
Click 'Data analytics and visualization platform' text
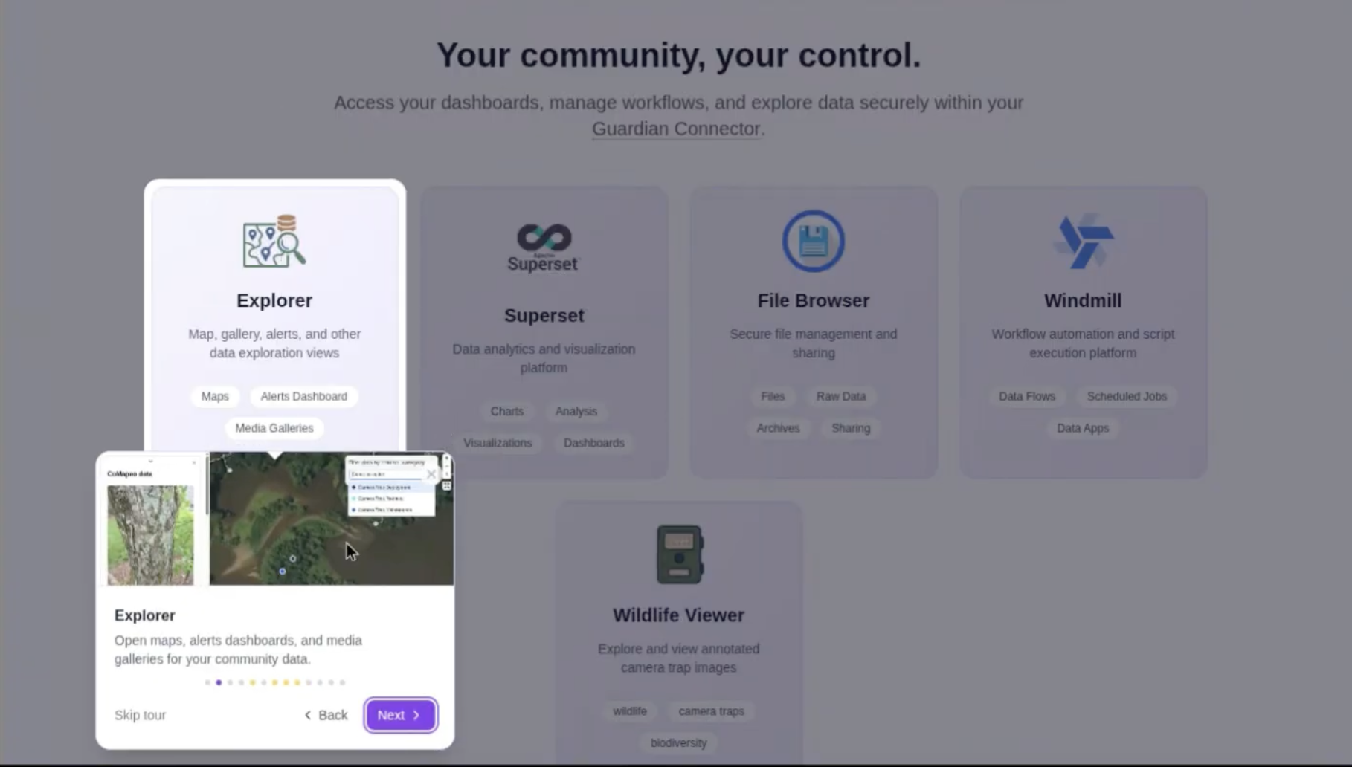pyautogui.click(x=544, y=358)
